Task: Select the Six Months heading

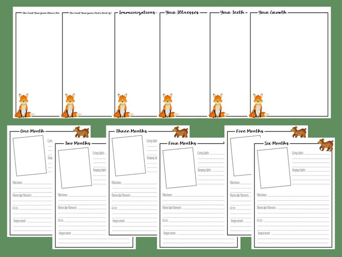Action: tap(277, 143)
